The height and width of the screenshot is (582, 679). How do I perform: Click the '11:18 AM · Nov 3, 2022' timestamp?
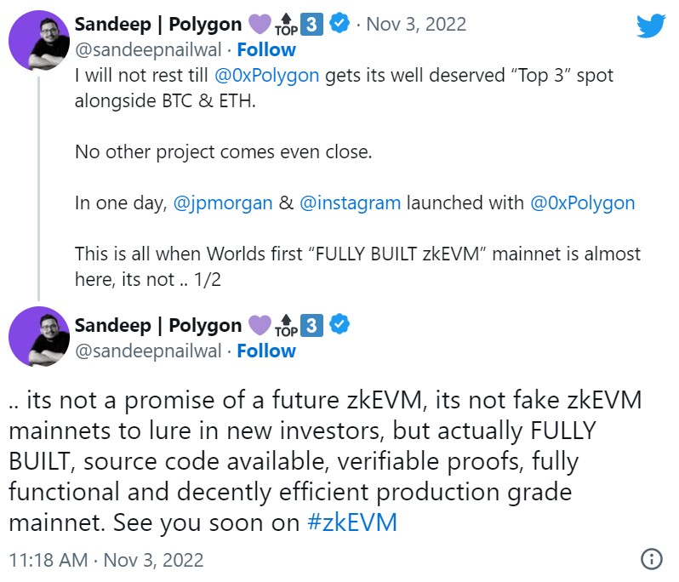coord(106,560)
